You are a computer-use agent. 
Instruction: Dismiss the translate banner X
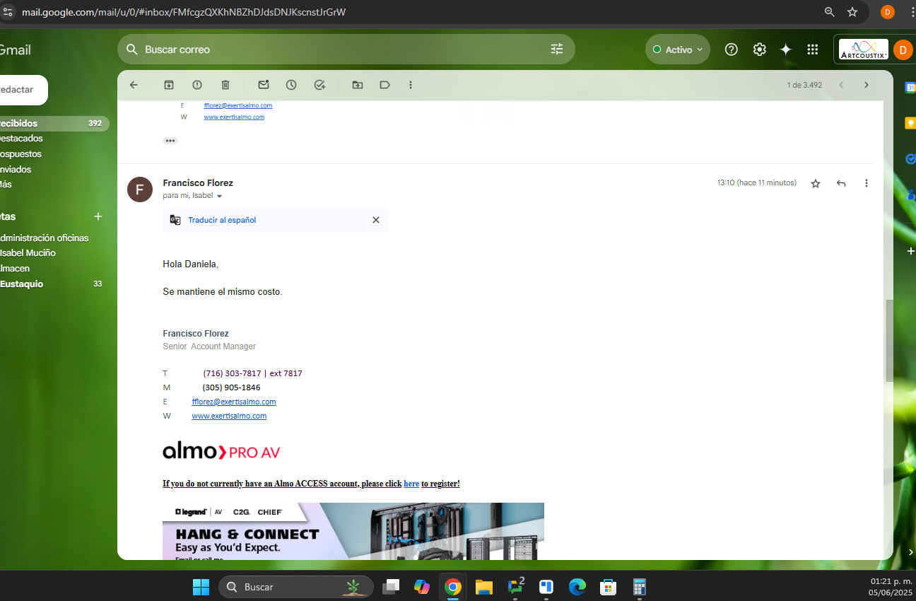pos(376,220)
